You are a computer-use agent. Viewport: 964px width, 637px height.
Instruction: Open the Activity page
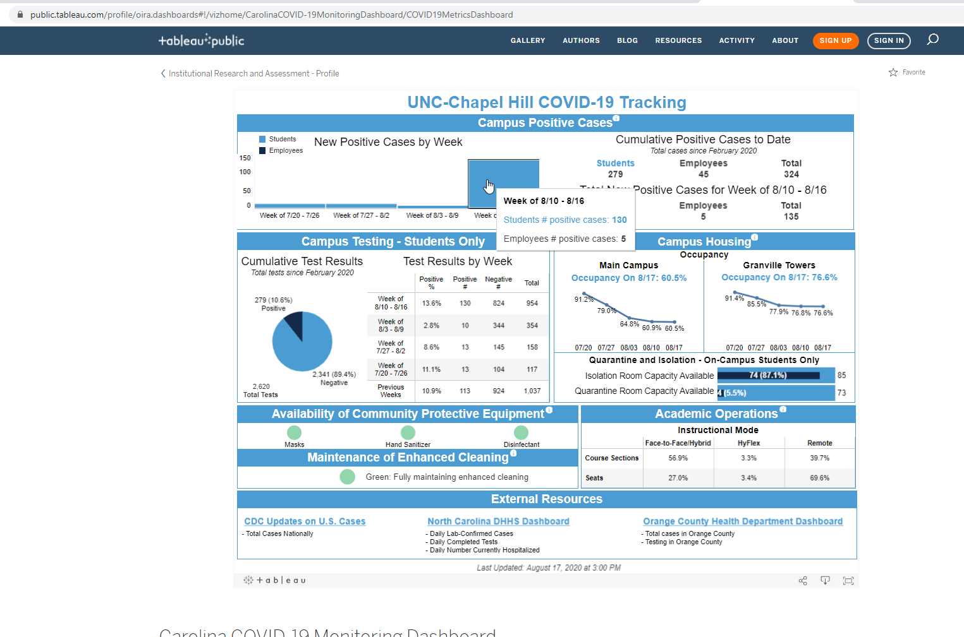click(736, 40)
